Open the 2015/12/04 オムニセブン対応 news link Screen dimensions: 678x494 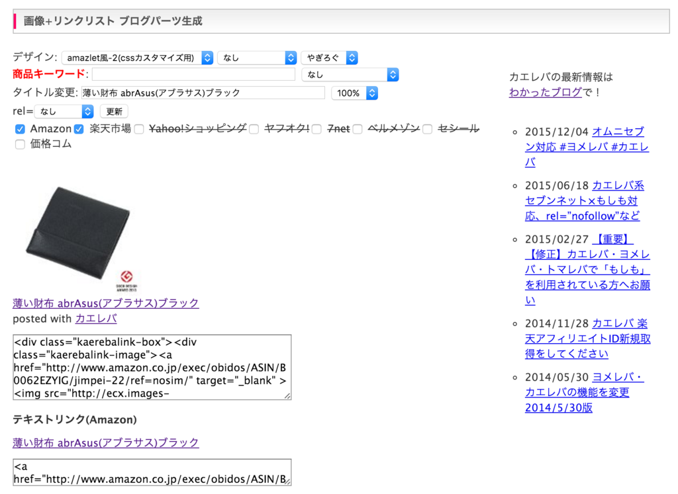pos(587,147)
